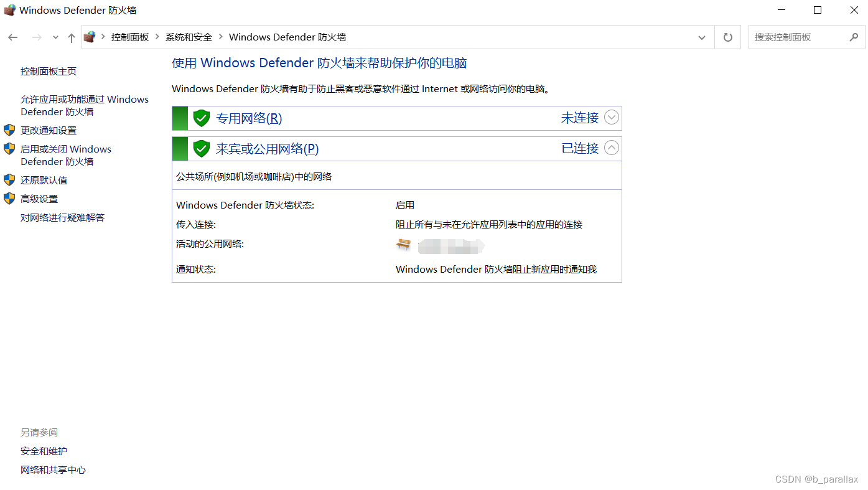Click the Forward navigation arrow
Screen dimensions: 868x490
tap(37, 37)
